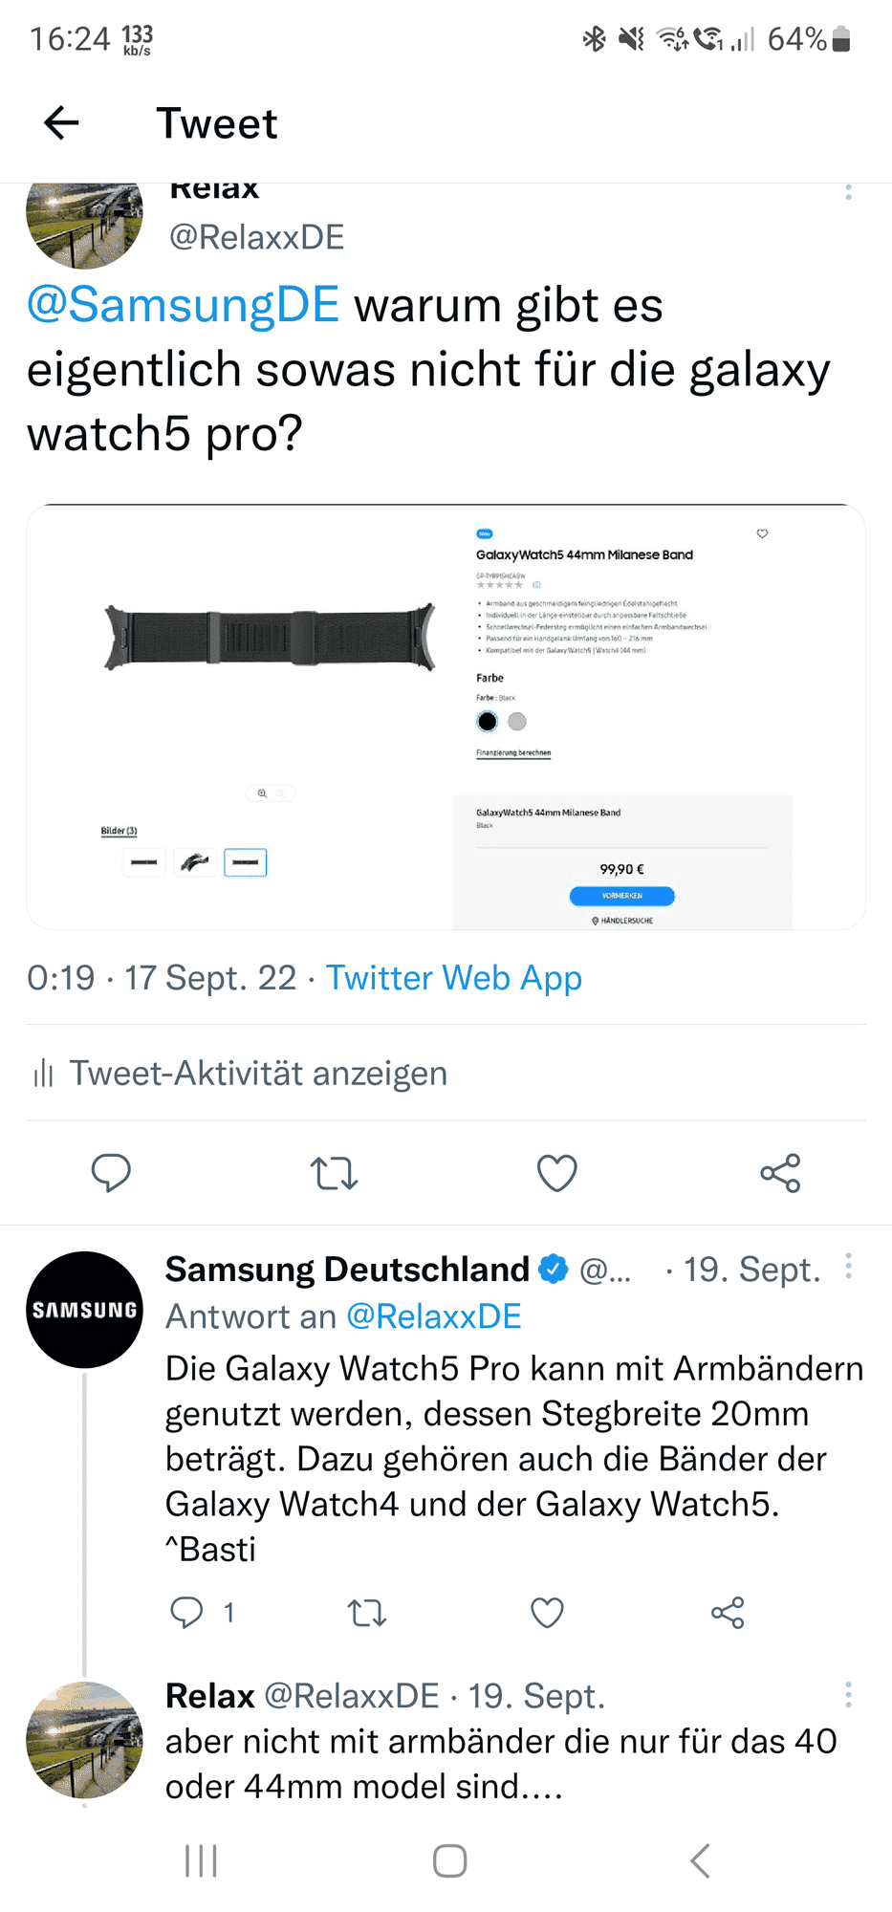Tap the back arrow in Tweet header
Viewport: 892px width, 1912px height.
(62, 123)
